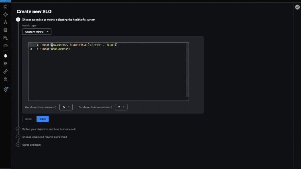Open the Synthetics icon in sidebar
Image resolution: width=301 pixels, height=169 pixels.
pos(6,38)
